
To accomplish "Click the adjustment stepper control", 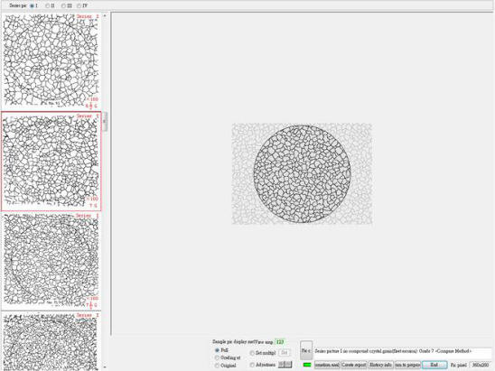I will coord(285,365).
